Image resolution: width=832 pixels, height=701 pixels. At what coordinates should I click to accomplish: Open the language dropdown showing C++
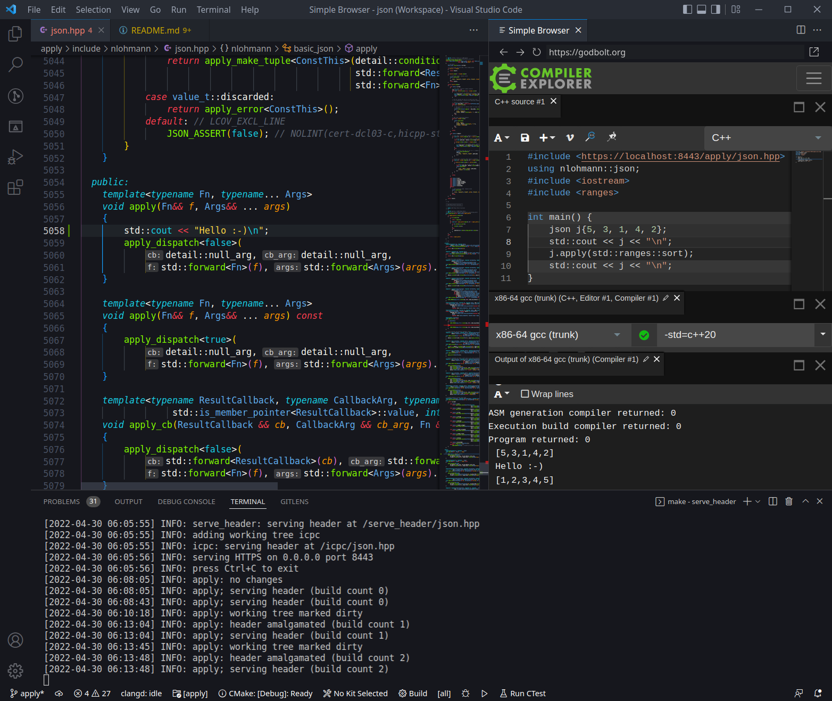[x=766, y=138]
